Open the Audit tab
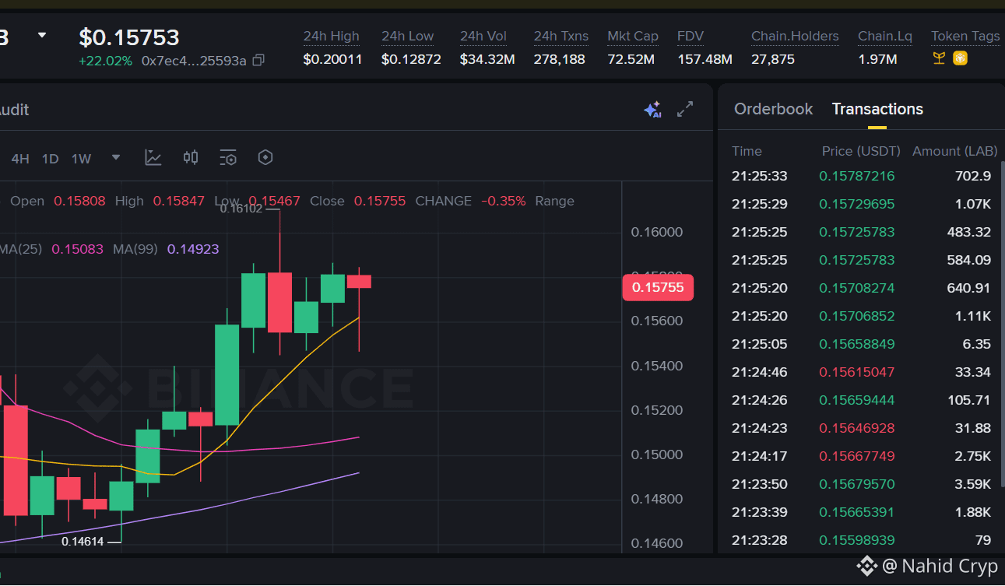 tap(14, 110)
